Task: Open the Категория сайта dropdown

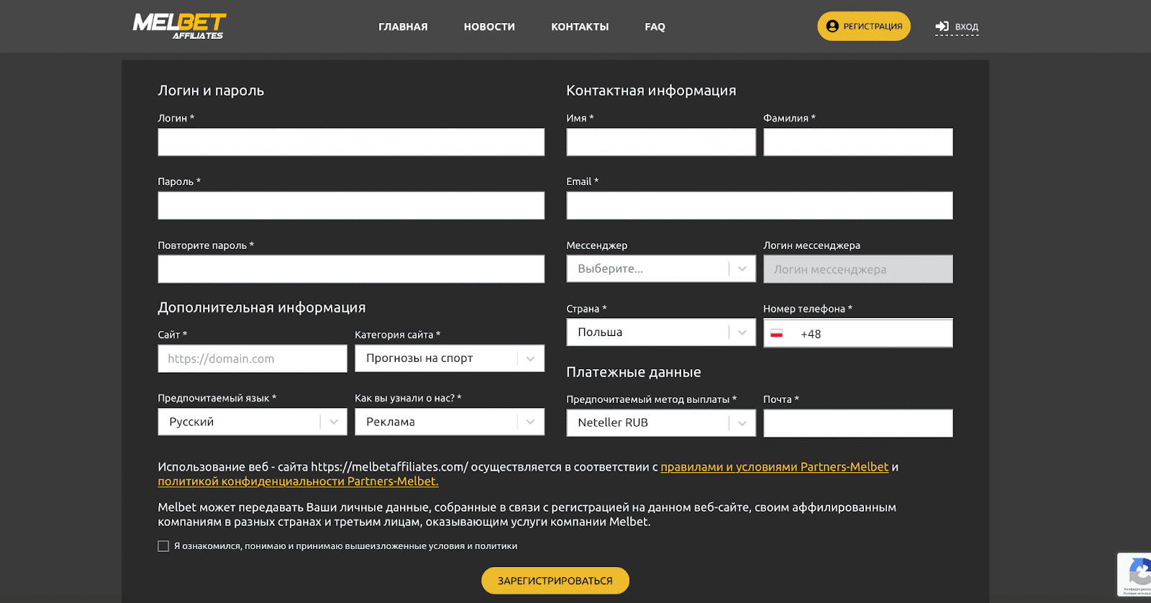Action: tap(450, 358)
